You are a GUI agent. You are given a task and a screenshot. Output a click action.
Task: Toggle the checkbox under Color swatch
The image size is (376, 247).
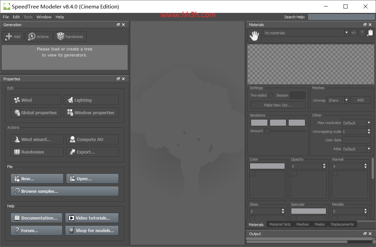pos(252,173)
